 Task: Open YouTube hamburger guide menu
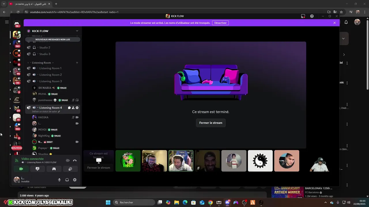click(x=7, y=22)
